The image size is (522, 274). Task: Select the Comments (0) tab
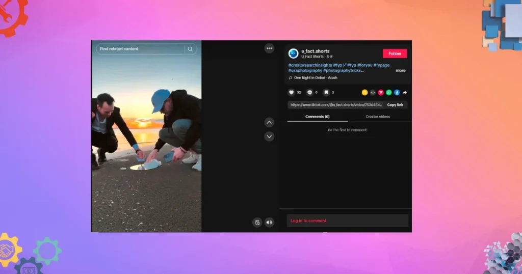tap(317, 117)
